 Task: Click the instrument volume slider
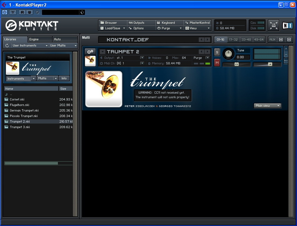(267, 64)
